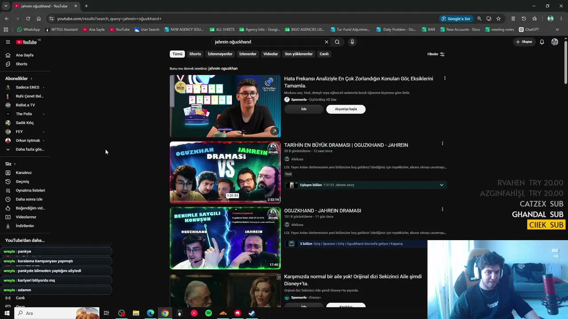Open more options for OGUZKHAND - JAHREIN DRAMASI video
568x319 pixels.
[442, 209]
